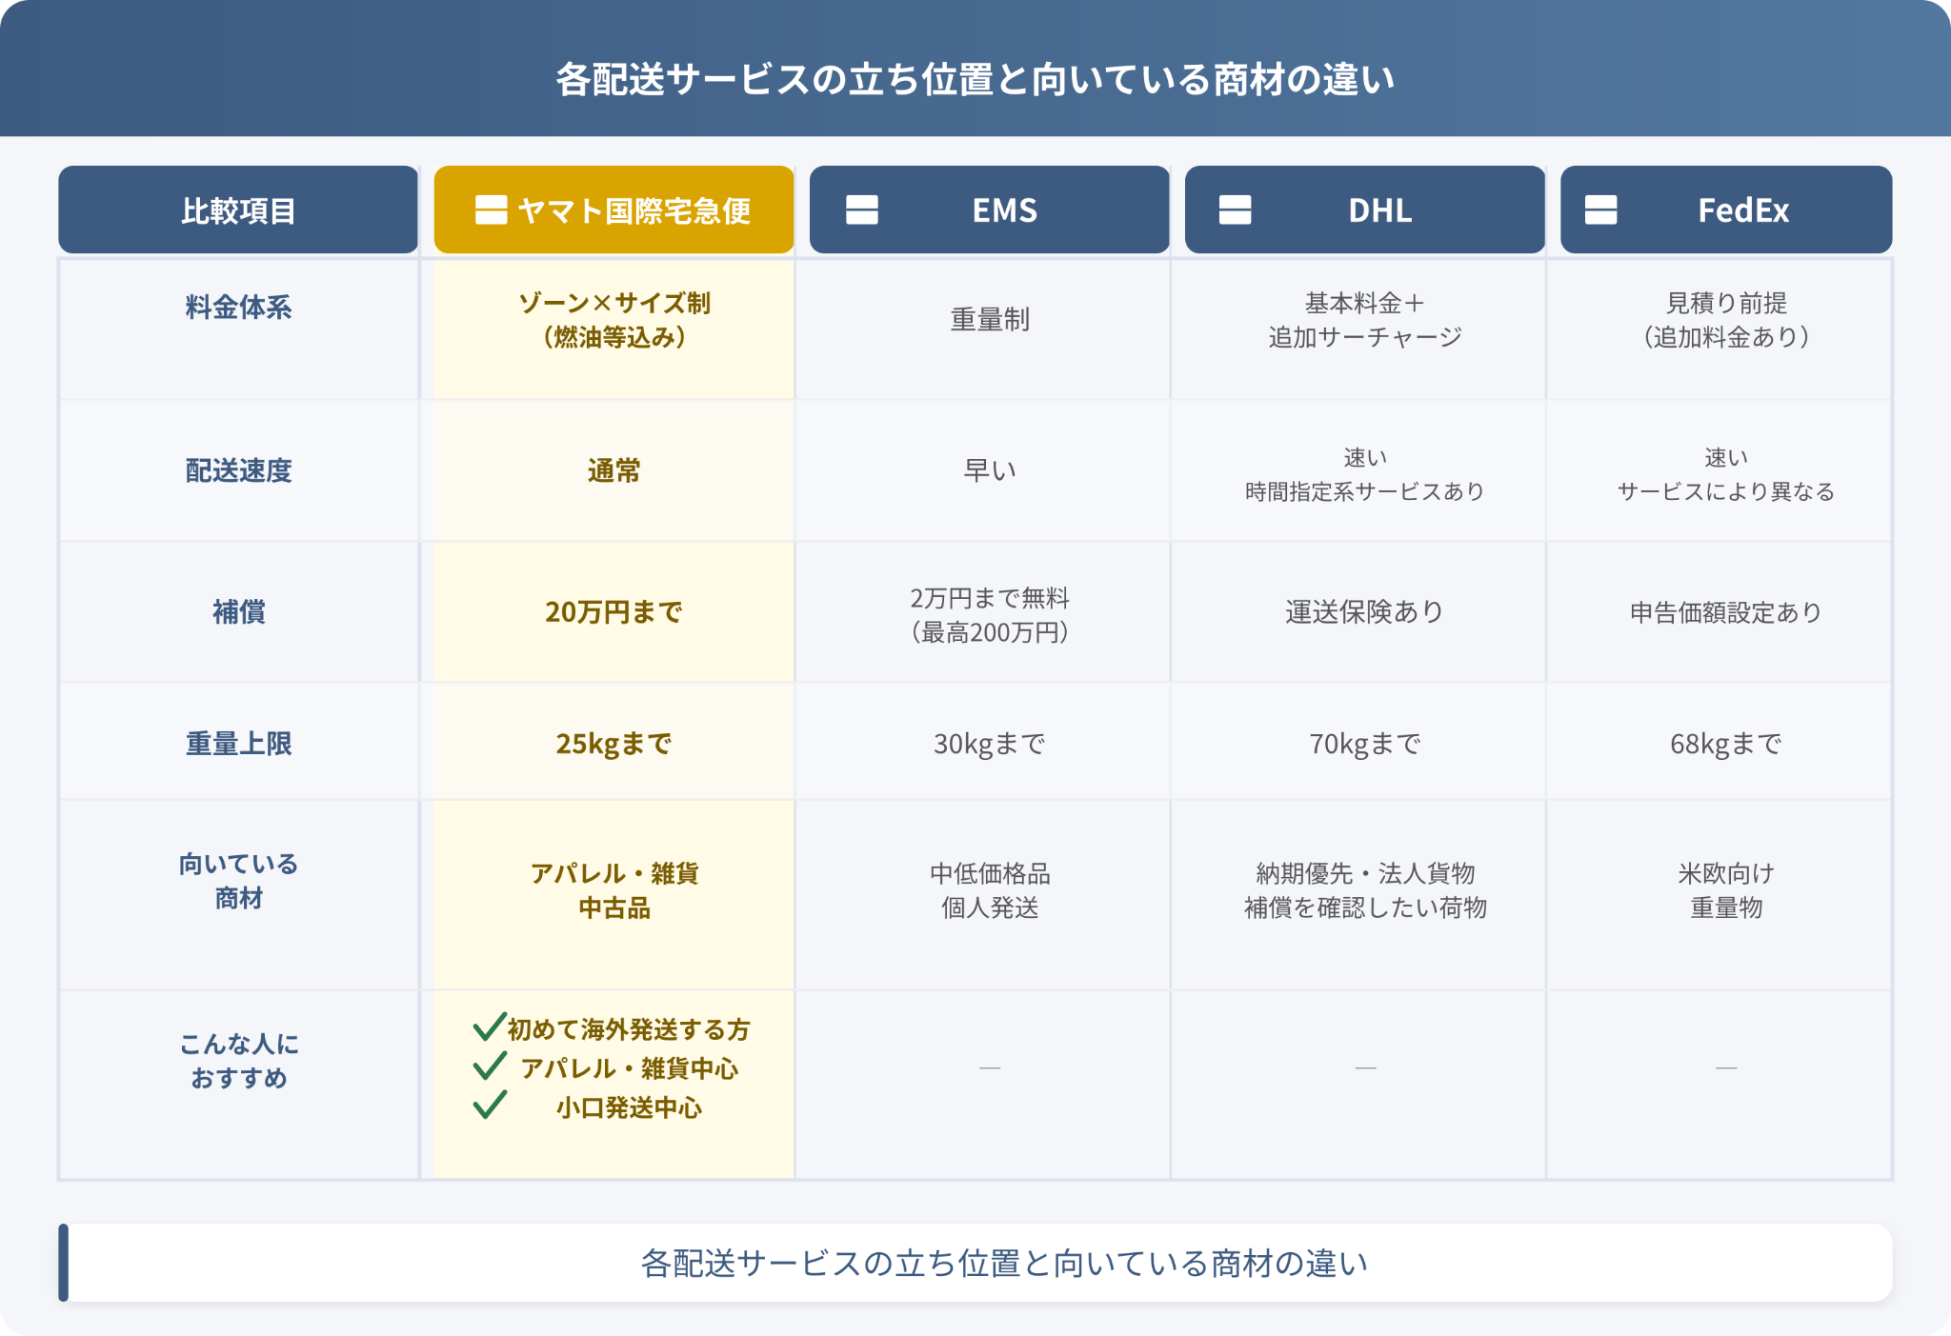1951x1336 pixels.
Task: Select the 配送速度 row label
Action: pos(238,470)
